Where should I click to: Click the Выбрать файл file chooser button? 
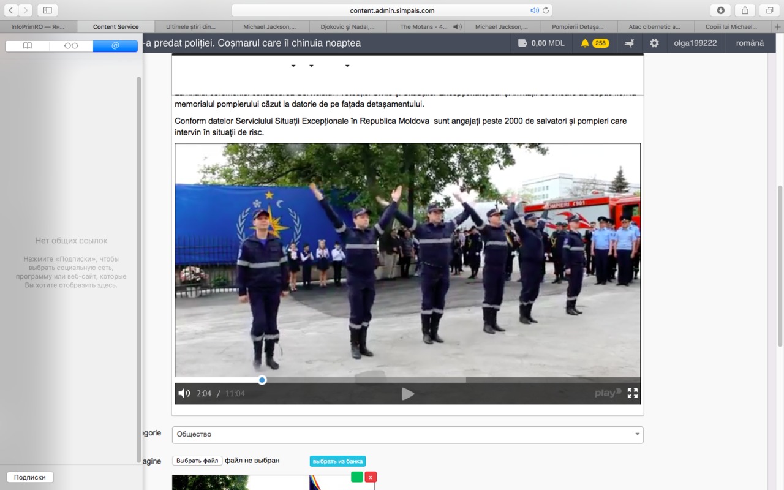coord(197,461)
